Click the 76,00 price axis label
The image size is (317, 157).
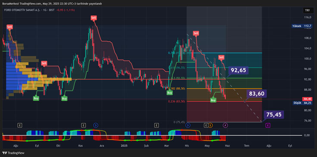(307, 121)
